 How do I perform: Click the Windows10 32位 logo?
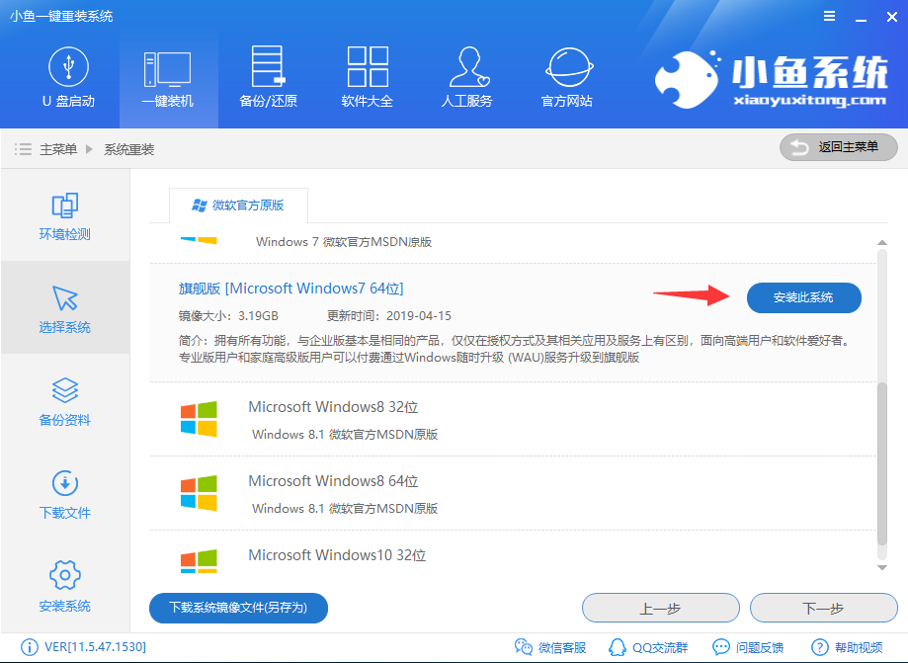click(x=199, y=561)
